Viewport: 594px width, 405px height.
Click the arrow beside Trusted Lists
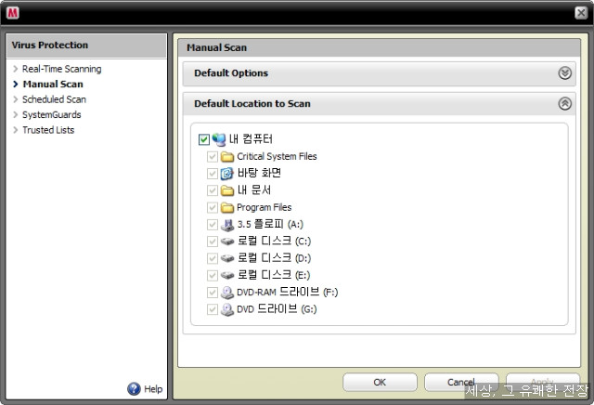(16, 130)
